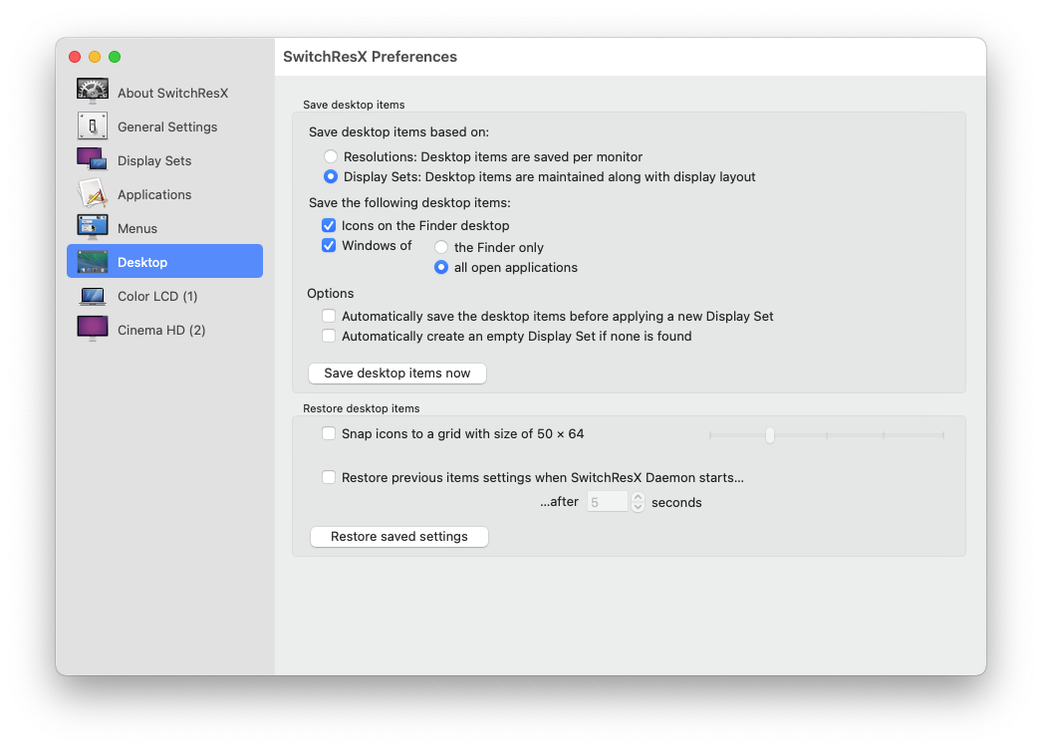The image size is (1042, 749).
Task: Switch to Display Sets section
Action: 154,160
